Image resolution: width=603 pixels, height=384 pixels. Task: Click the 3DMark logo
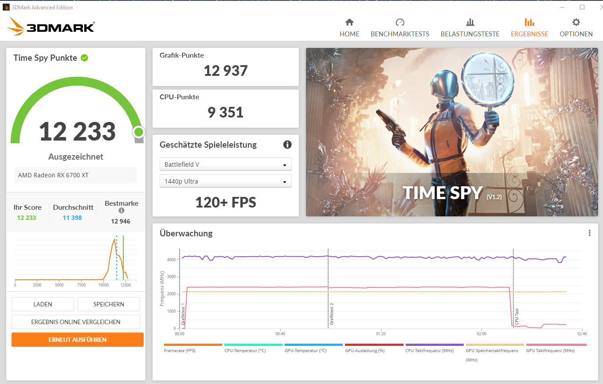pyautogui.click(x=51, y=27)
